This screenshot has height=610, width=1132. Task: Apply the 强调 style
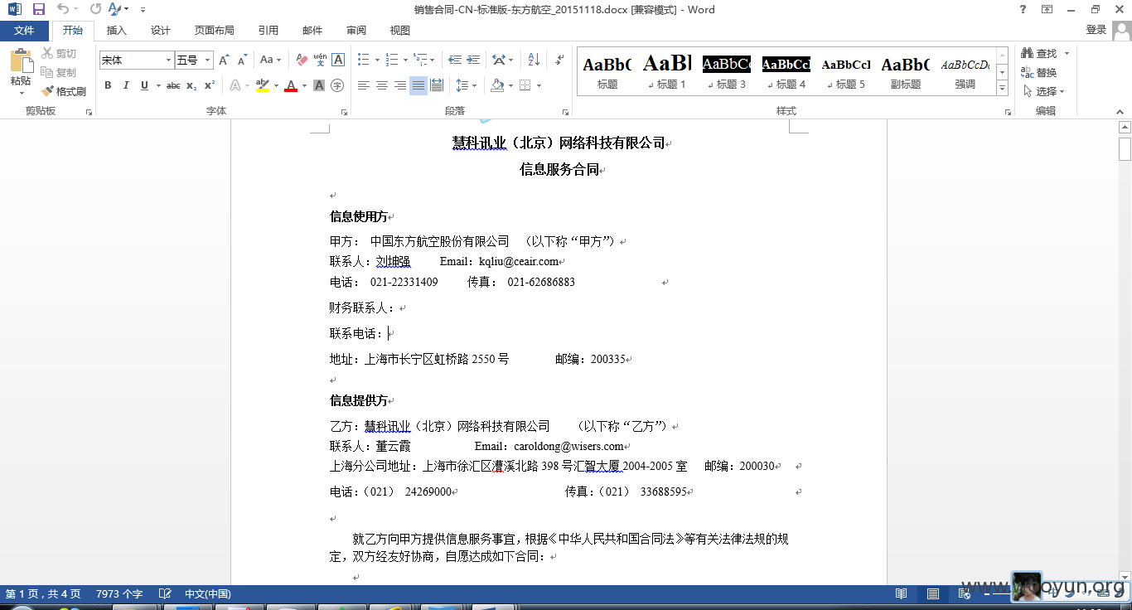click(965, 72)
